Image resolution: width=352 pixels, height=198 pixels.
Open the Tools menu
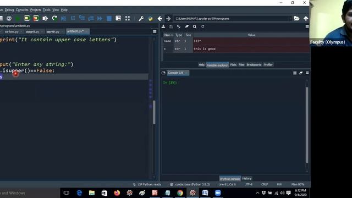[46, 10]
